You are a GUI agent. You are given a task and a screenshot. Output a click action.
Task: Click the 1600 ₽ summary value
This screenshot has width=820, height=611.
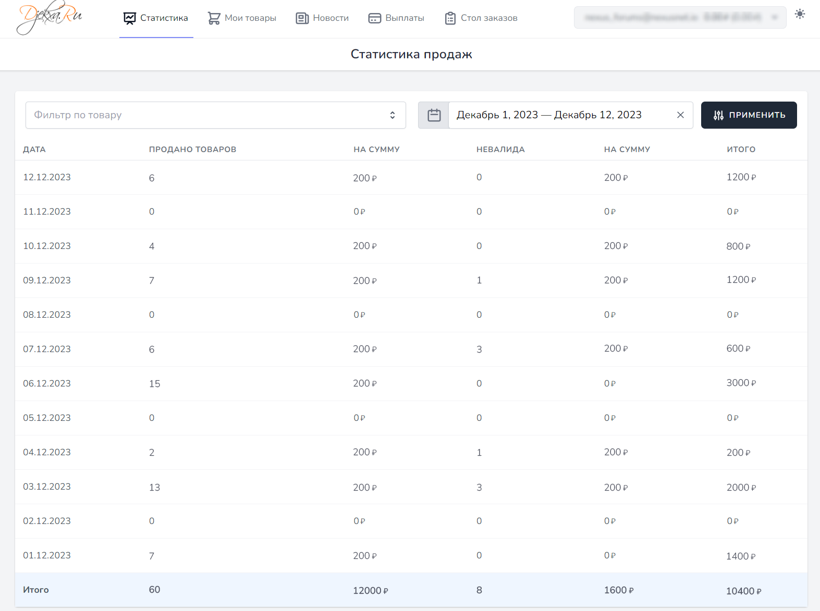pos(619,590)
